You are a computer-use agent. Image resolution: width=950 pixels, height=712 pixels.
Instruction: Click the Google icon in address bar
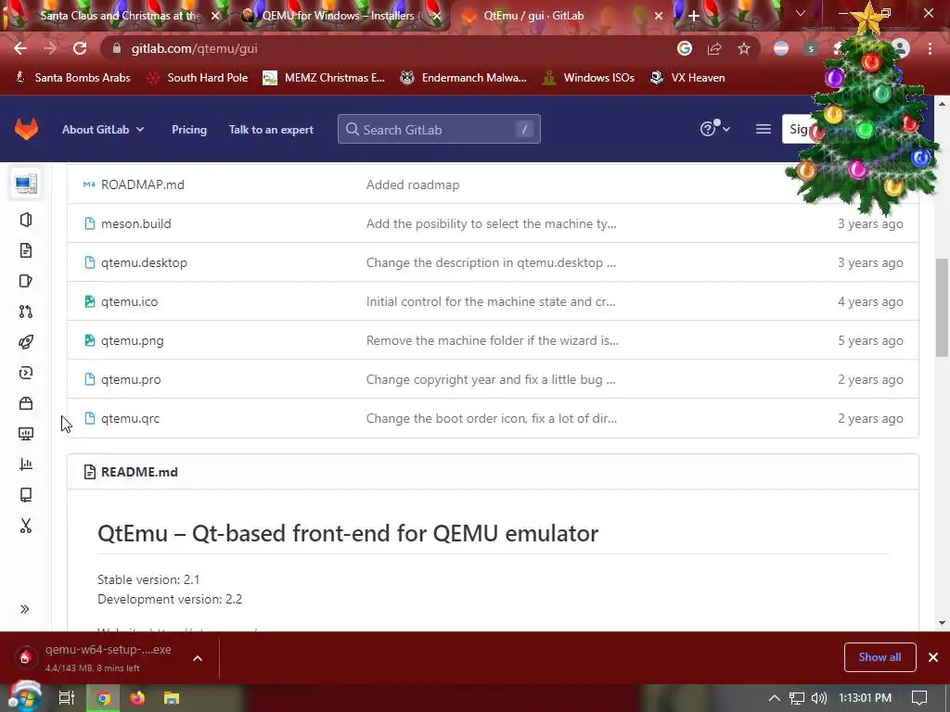click(685, 48)
